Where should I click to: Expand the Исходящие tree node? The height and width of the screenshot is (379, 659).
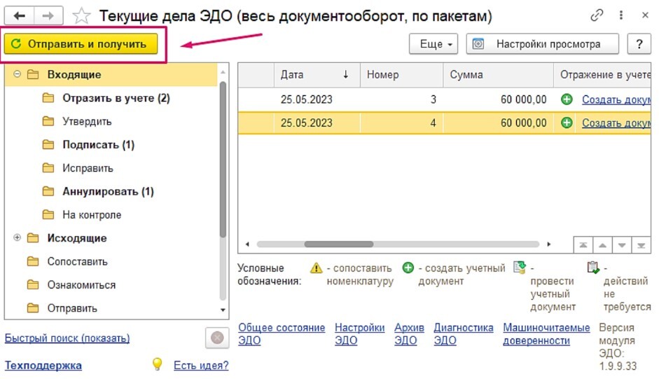tap(17, 238)
